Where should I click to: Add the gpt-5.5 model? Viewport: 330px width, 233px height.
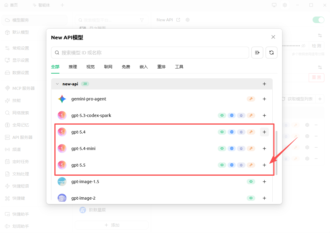coord(264,165)
